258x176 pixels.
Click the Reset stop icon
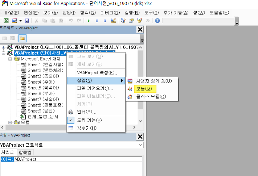click(x=105, y=21)
